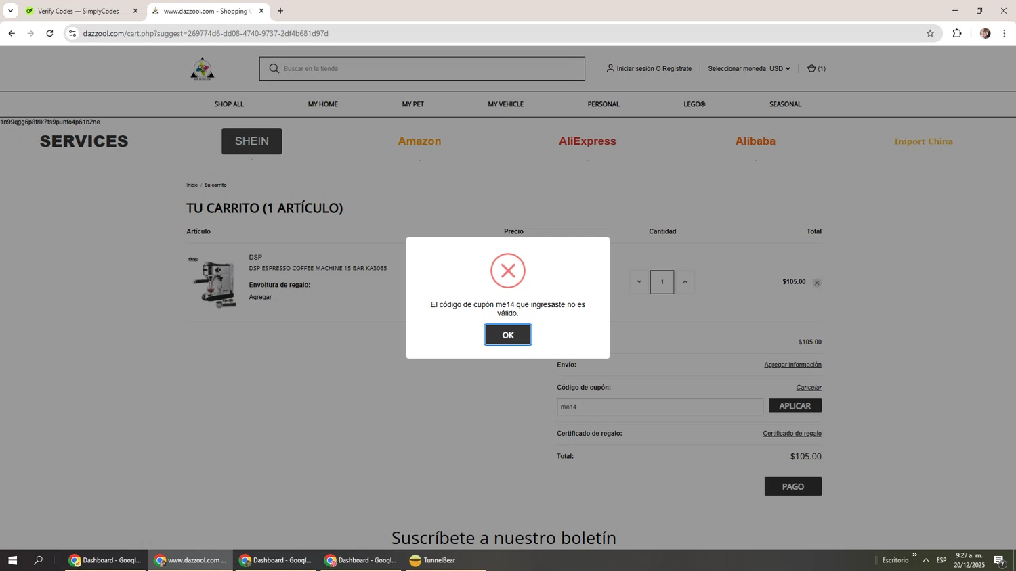The width and height of the screenshot is (1016, 571).
Task: Open the PERSONAL menu
Action: pyautogui.click(x=604, y=104)
